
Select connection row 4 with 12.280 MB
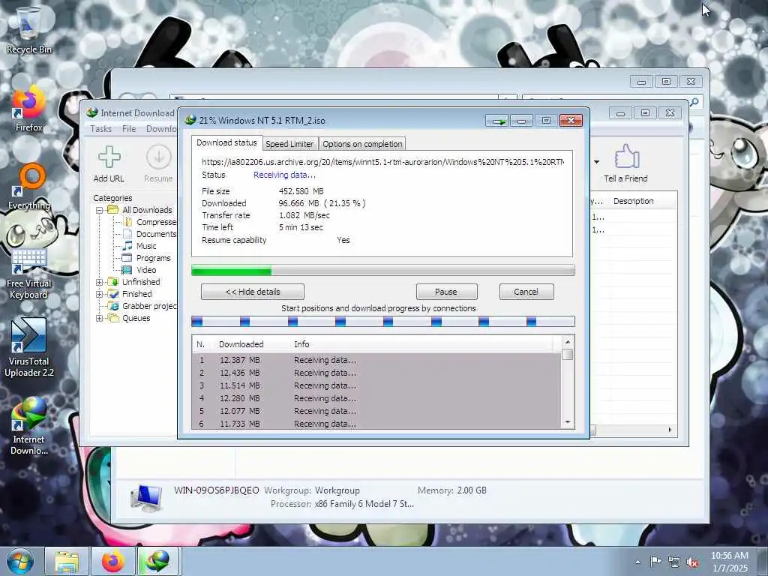coord(376,399)
